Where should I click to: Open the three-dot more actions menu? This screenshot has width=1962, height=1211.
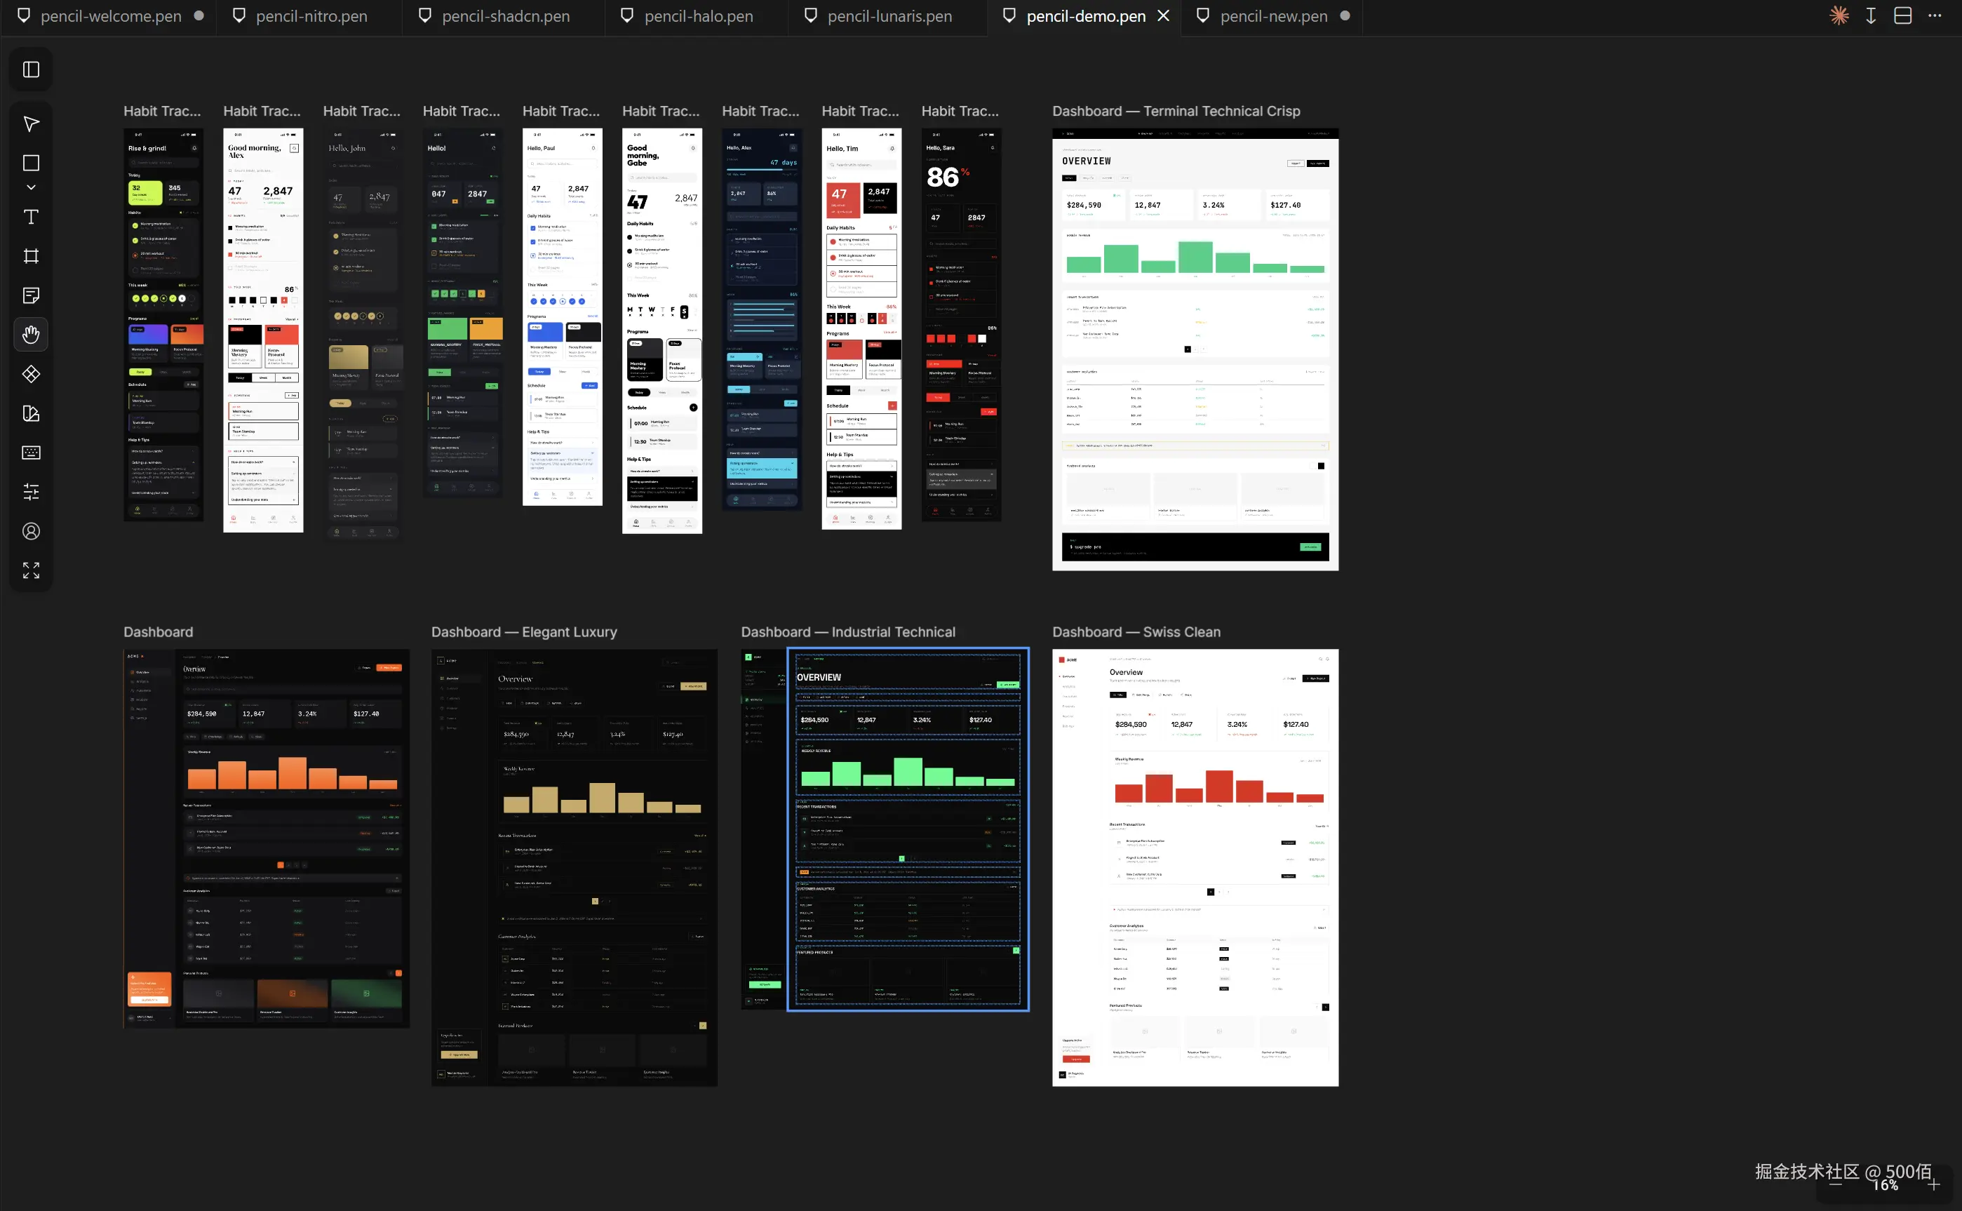pos(1935,16)
